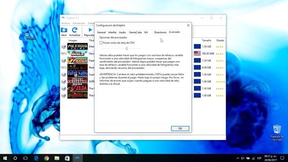Click the GameCube icon beside Paper Mario

[x=64, y=60]
